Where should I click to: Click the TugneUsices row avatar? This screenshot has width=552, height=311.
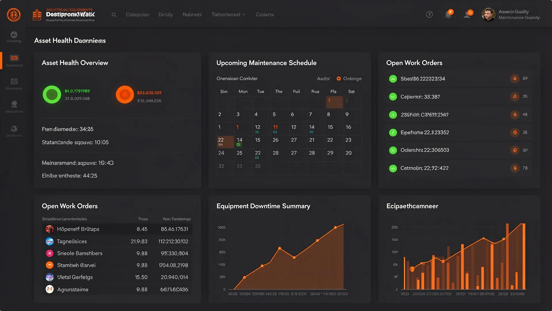49,241
